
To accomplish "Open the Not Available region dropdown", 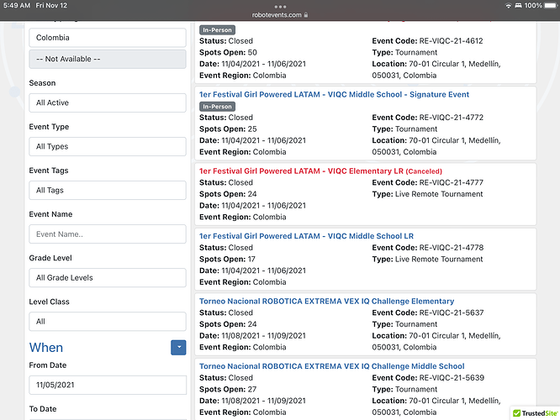I will pyautogui.click(x=108, y=59).
